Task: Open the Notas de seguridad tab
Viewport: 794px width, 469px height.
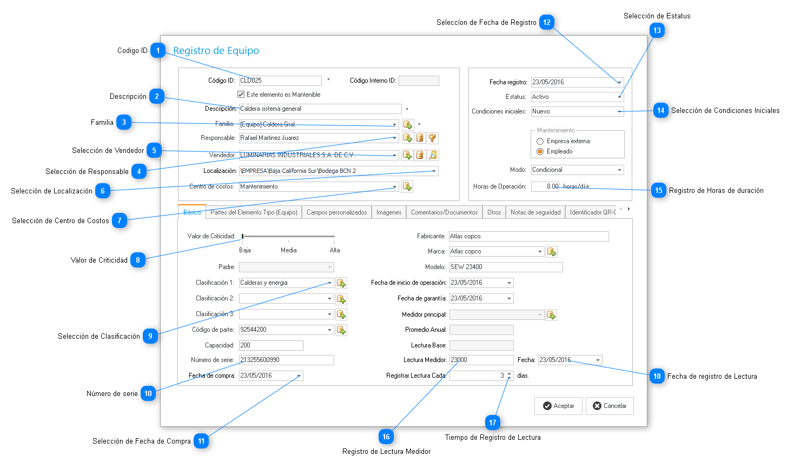Action: 535,212
